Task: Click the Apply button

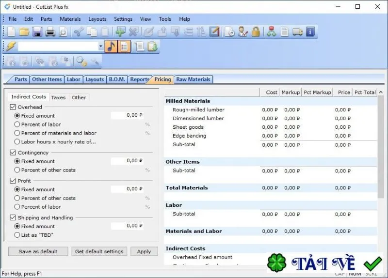Action: pos(144,251)
